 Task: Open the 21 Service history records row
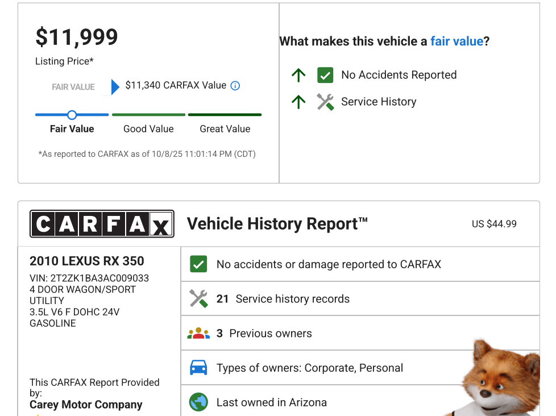[293, 299]
